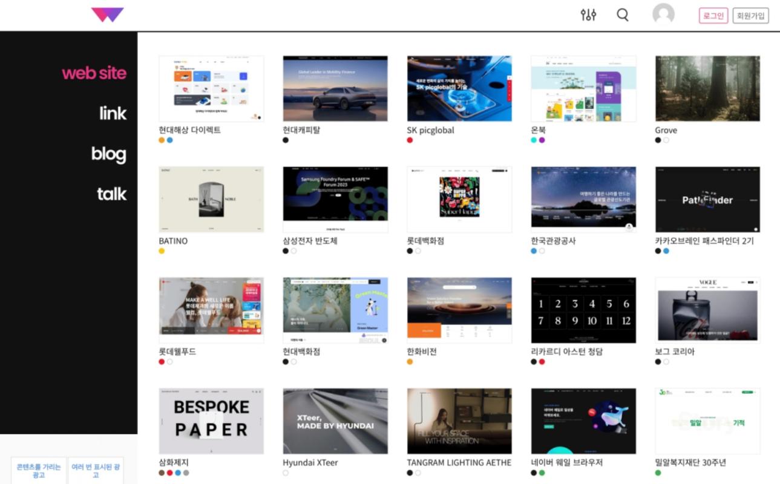
Task: Open the 카카오브레인 패스파인더 thumbnail
Action: pyautogui.click(x=707, y=199)
